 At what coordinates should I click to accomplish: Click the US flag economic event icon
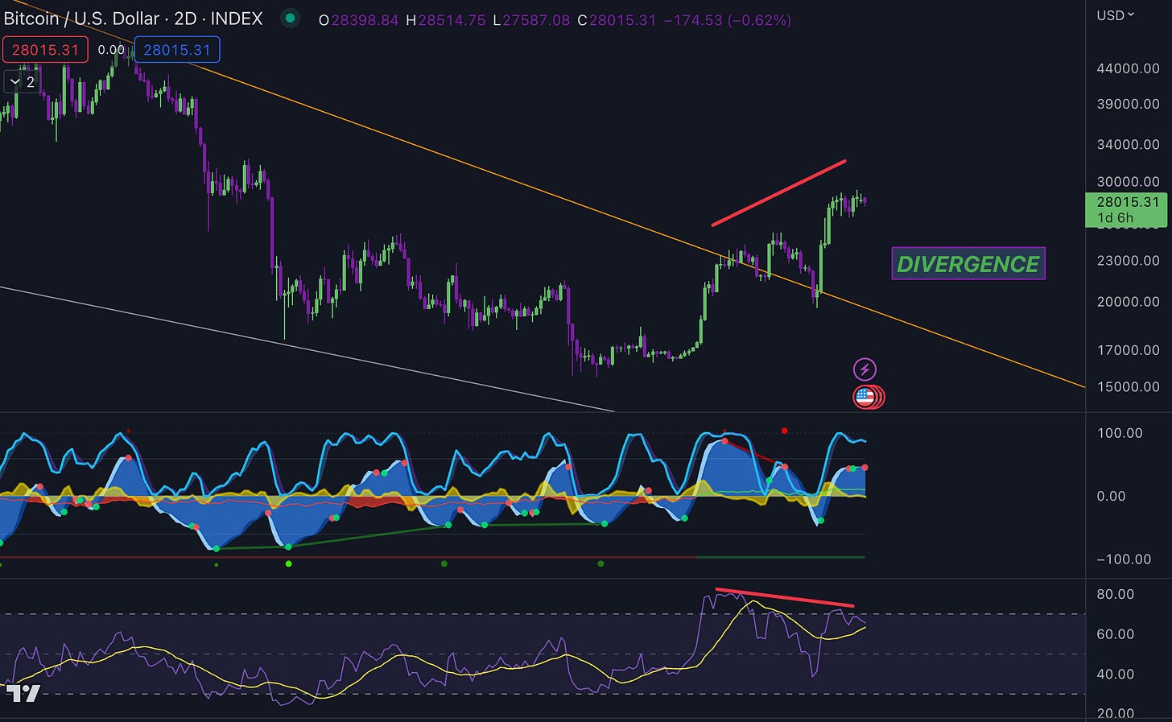[867, 396]
